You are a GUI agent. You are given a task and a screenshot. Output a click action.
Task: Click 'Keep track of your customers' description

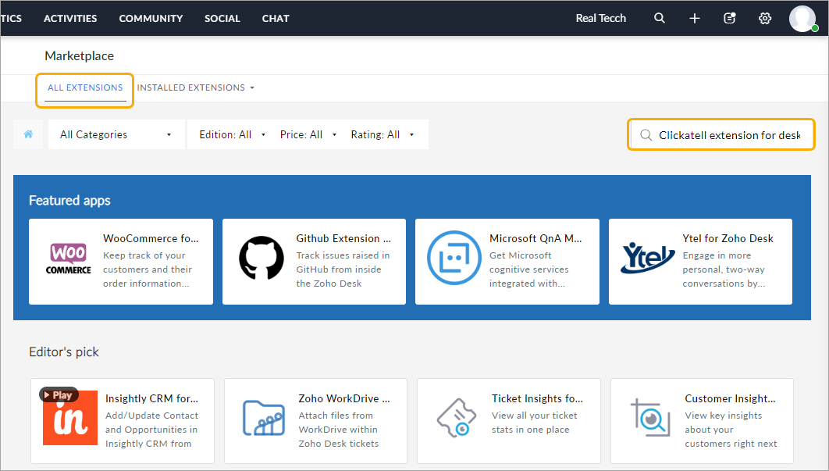pyautogui.click(x=148, y=269)
